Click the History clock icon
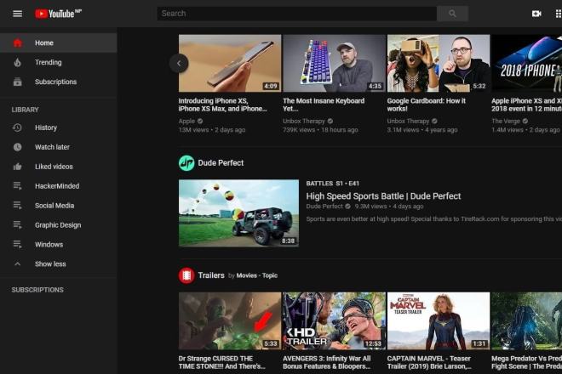This screenshot has width=562, height=374. point(17,127)
